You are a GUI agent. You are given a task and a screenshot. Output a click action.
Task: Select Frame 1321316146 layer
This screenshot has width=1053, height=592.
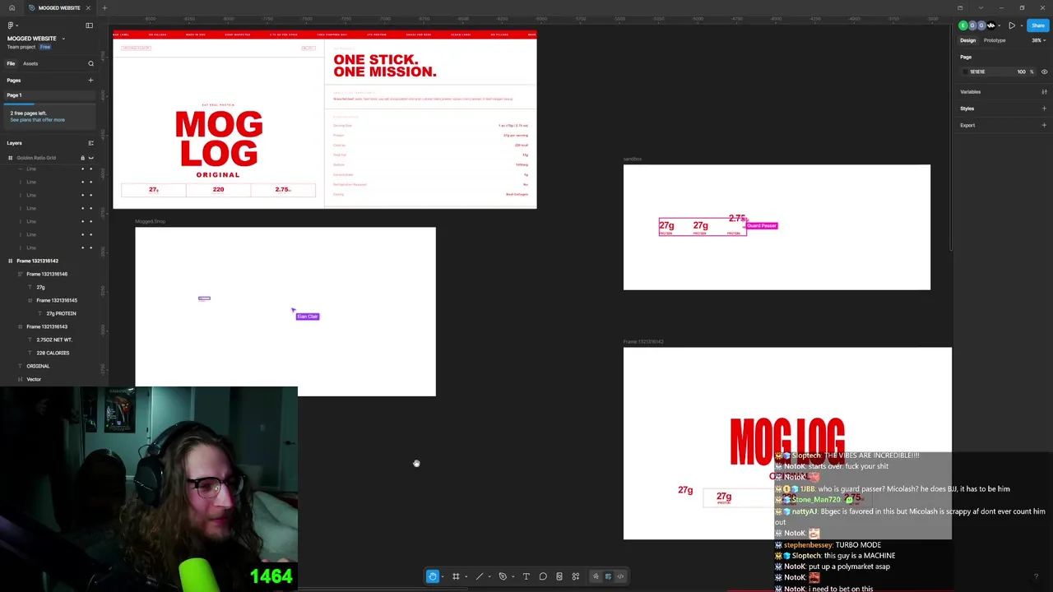click(x=47, y=274)
